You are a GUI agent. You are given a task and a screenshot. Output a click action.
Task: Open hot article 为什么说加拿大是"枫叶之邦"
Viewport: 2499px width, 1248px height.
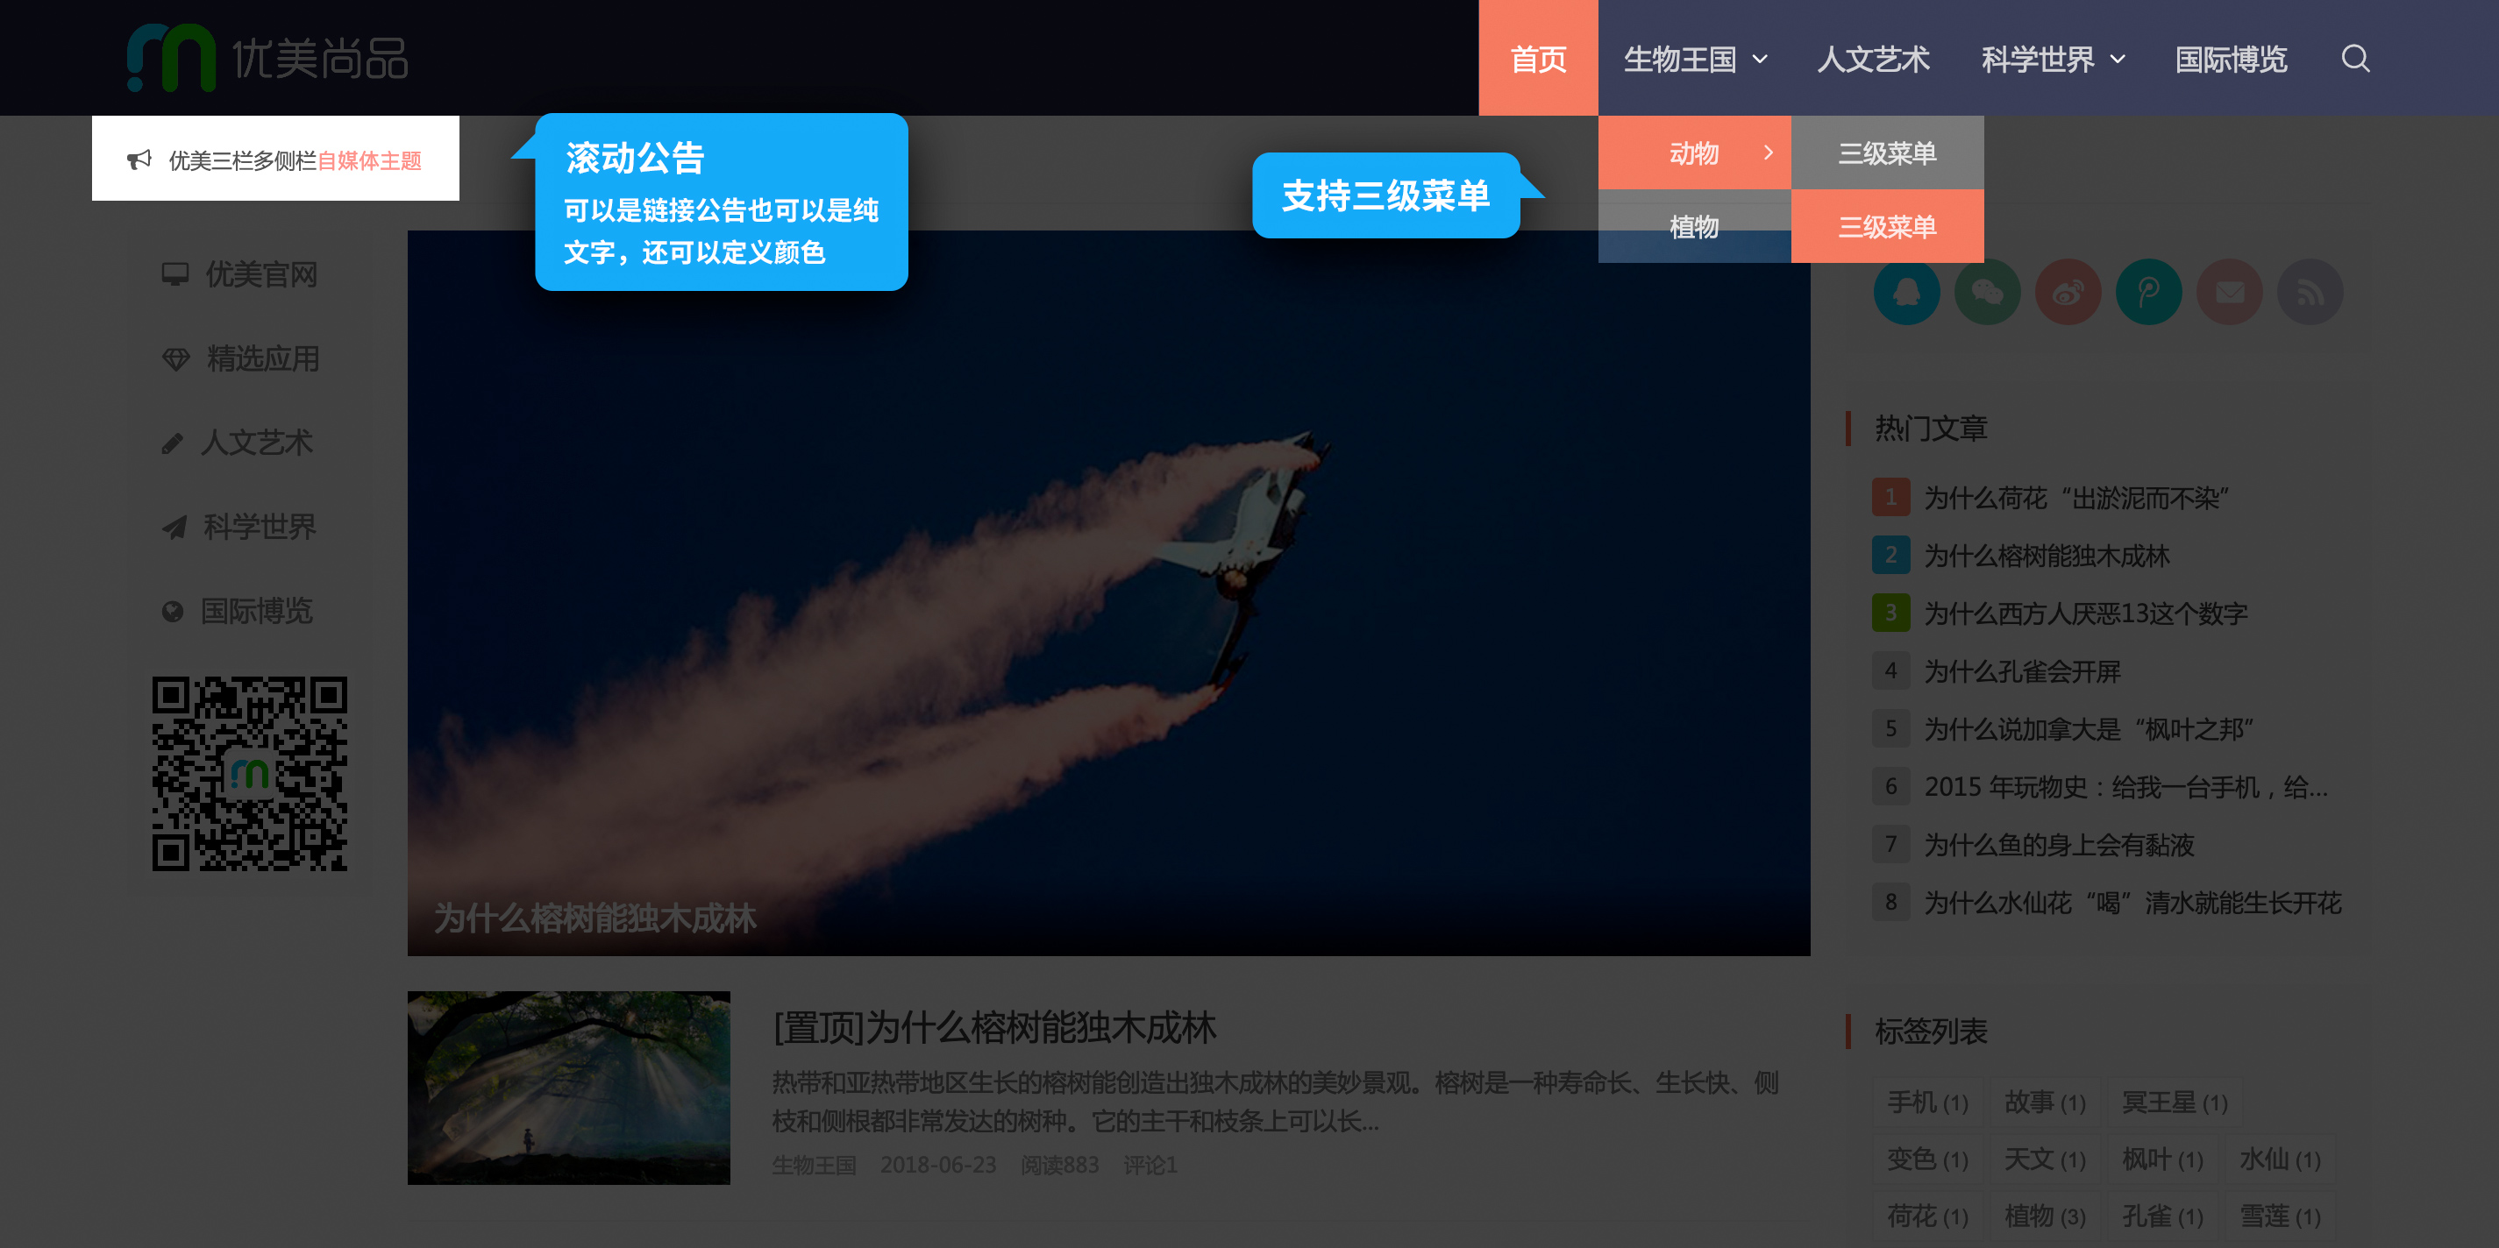click(x=2090, y=728)
